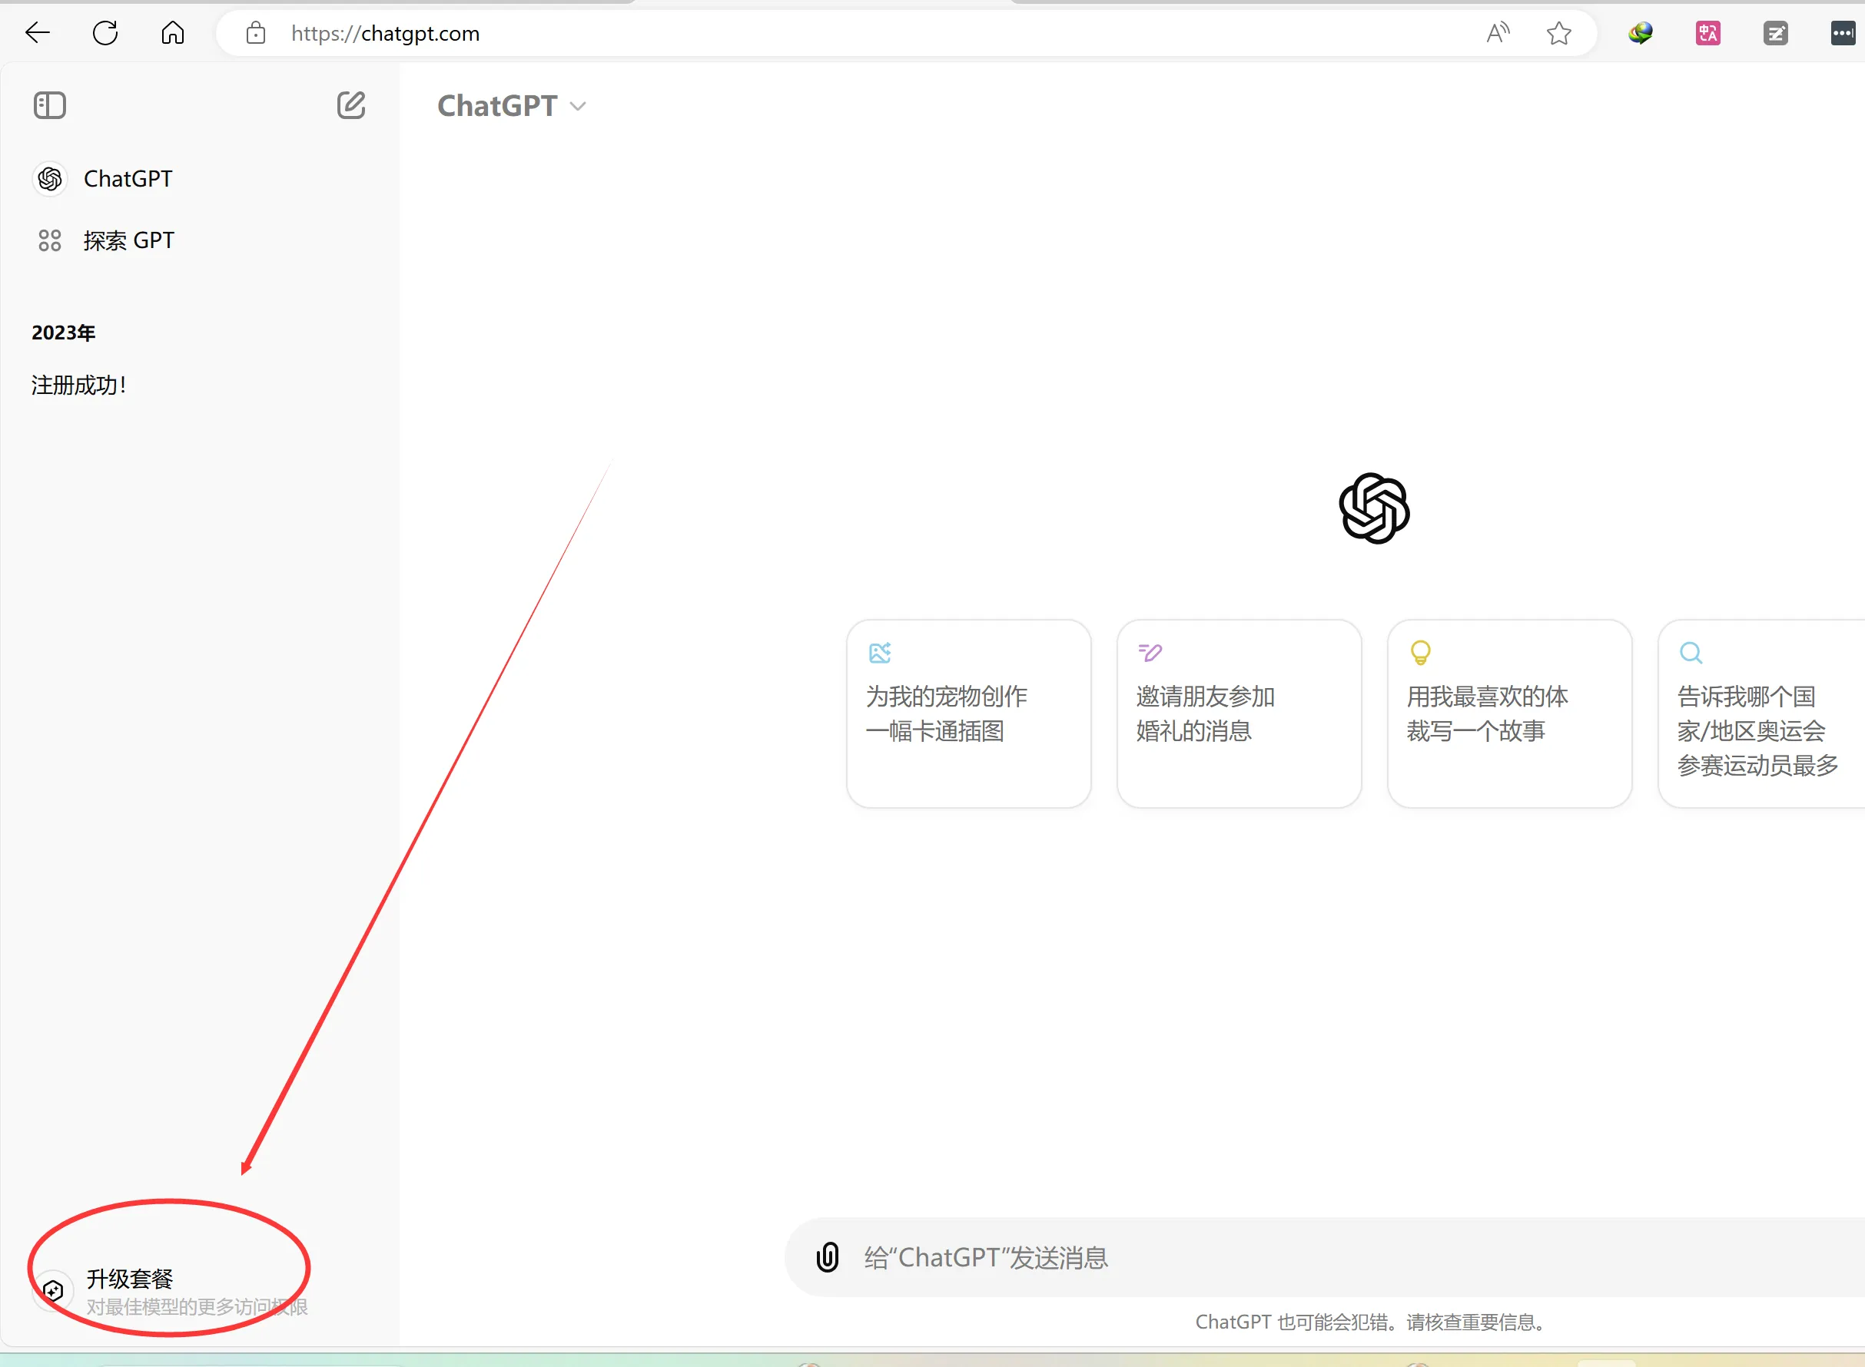Click the URL address bar text

[x=386, y=33]
